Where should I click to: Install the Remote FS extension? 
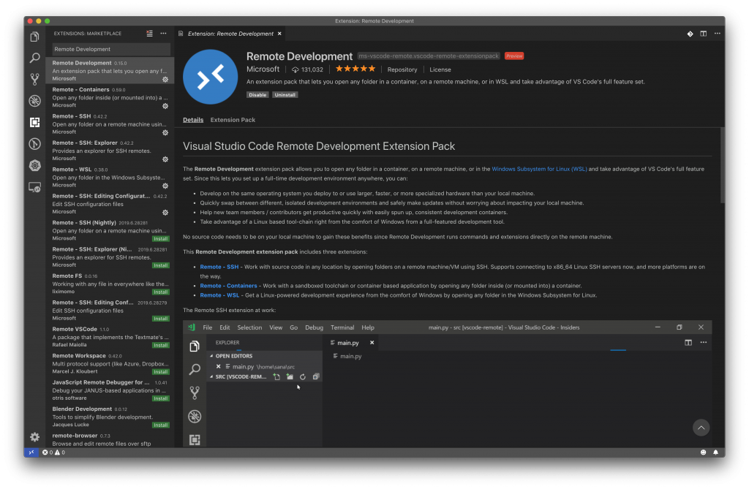(x=160, y=292)
